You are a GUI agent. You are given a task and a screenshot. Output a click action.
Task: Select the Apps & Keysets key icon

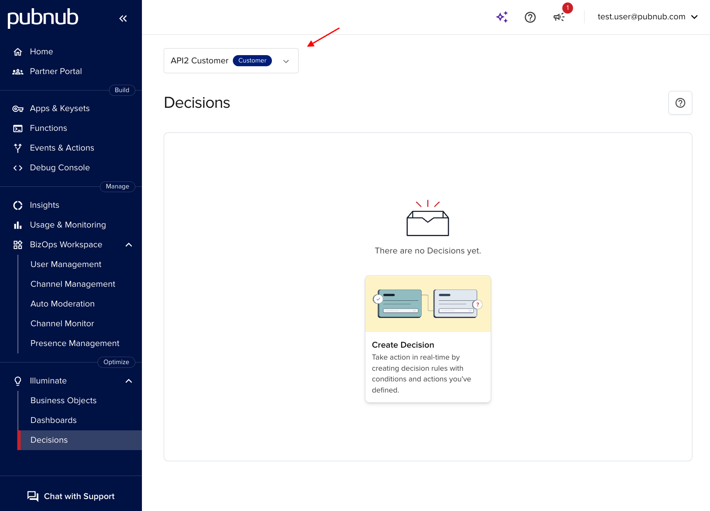pos(18,108)
